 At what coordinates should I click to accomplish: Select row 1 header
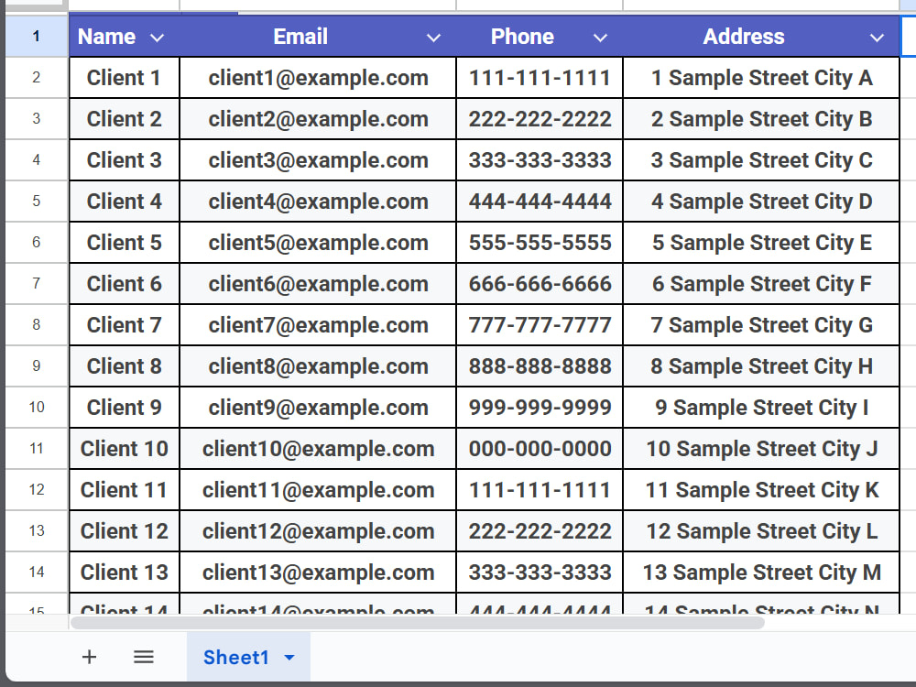pyautogui.click(x=37, y=37)
